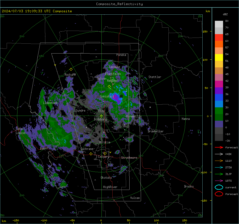The height and width of the screenshot is (224, 239).
Task: Click the yellow diamond marker above Calgary
Action: pos(105,153)
